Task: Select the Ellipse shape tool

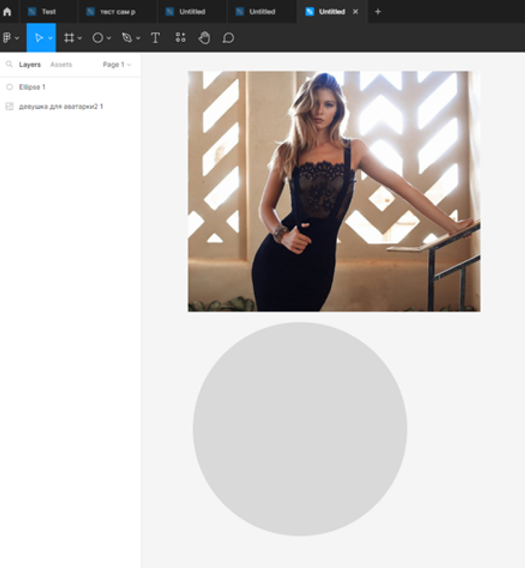Action: (x=97, y=38)
